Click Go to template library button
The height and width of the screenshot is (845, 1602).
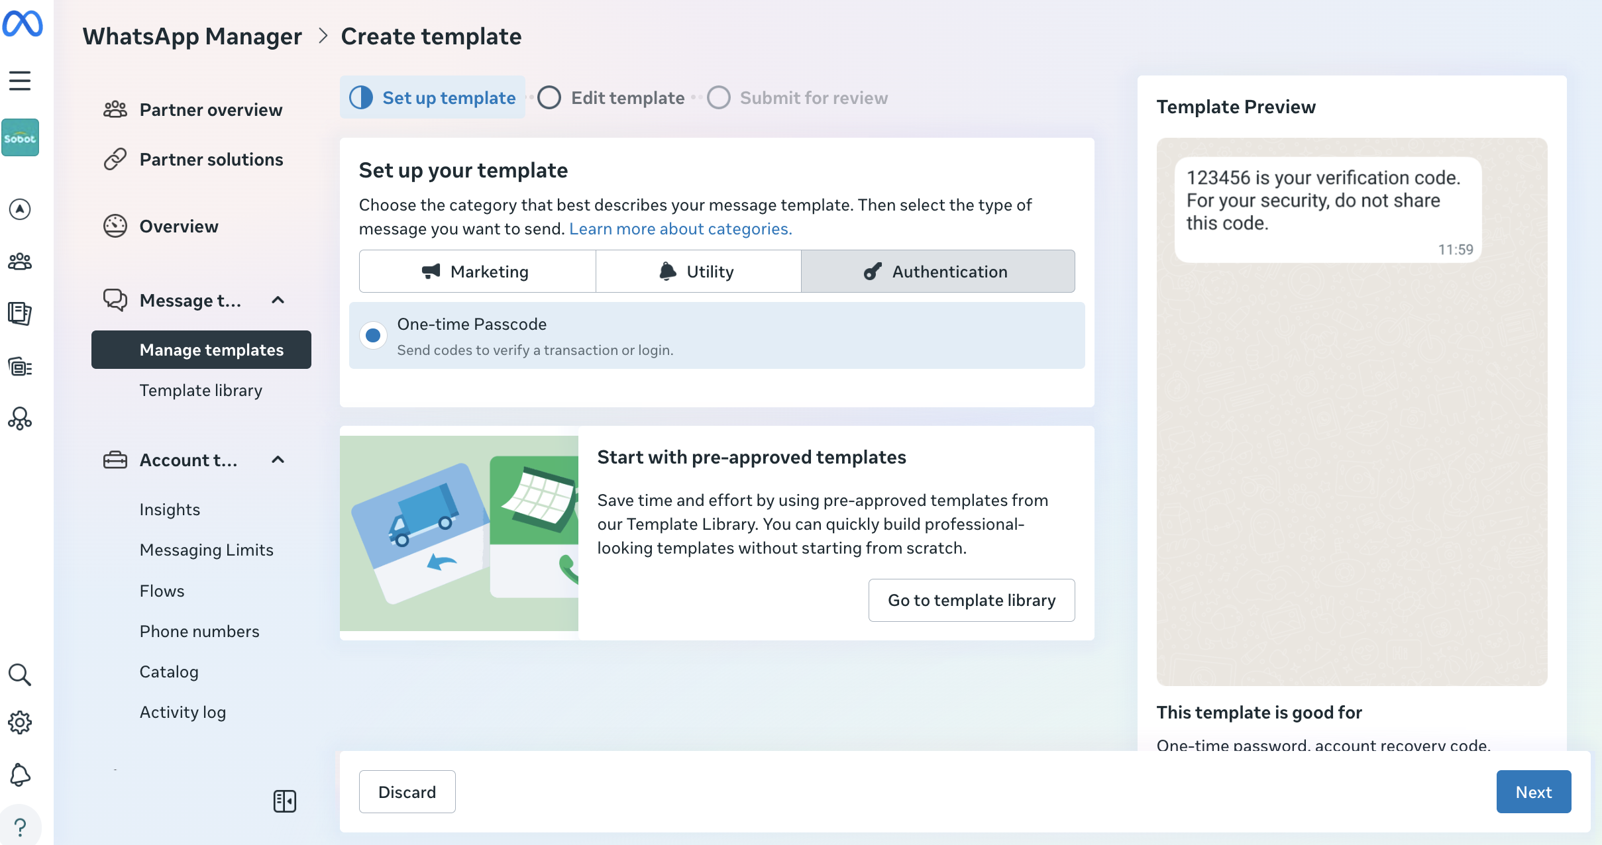tap(971, 601)
